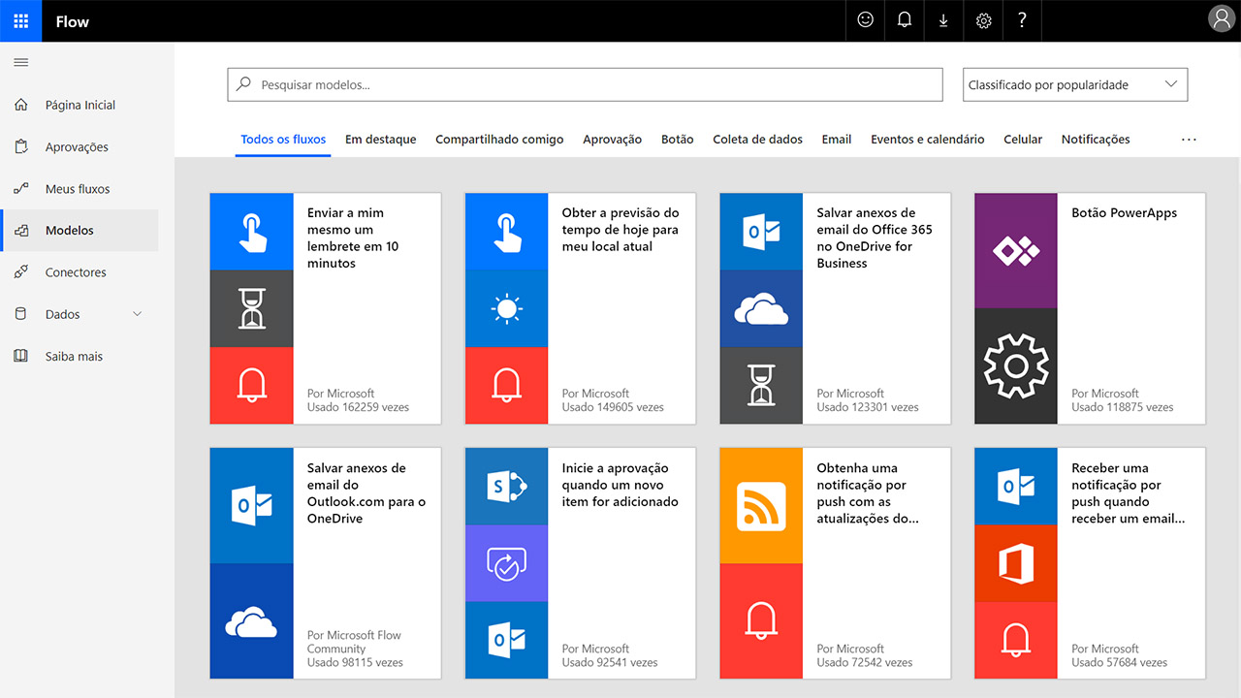1241x698 pixels.
Task: Open settings gear in top bar
Action: [983, 20]
